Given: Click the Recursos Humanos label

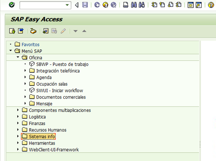Looking at the screenshot, I should click(48, 130).
